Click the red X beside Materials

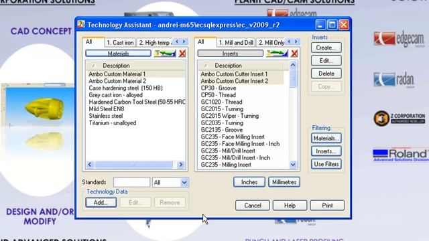[x=182, y=54]
